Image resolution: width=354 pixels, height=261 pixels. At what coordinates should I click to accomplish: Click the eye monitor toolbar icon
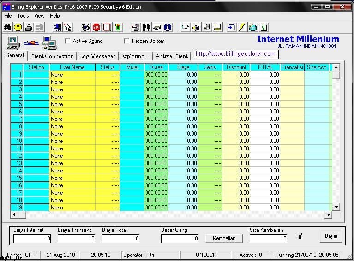pyautogui.click(x=85, y=27)
